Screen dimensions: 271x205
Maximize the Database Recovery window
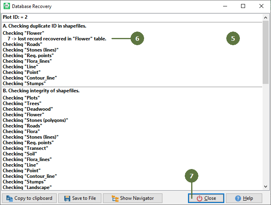tap(243, 6)
